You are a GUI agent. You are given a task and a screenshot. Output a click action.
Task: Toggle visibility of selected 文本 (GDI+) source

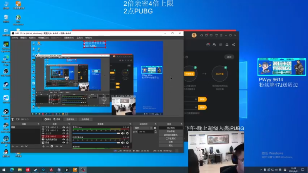click(x=64, y=136)
